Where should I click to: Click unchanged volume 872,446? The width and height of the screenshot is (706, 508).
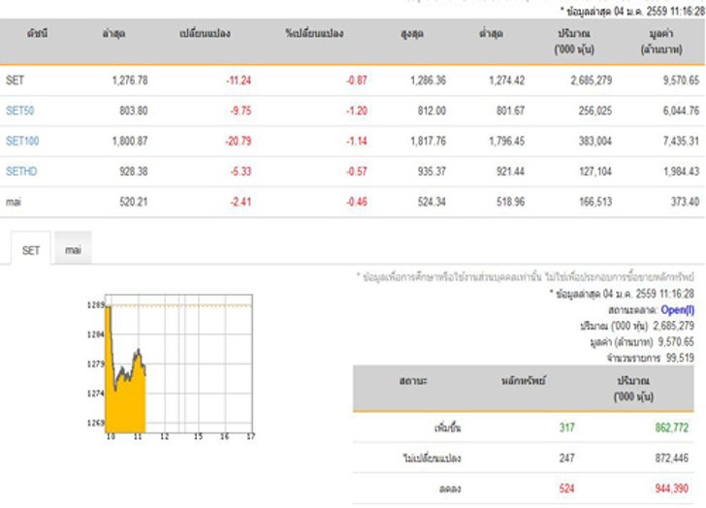[672, 458]
